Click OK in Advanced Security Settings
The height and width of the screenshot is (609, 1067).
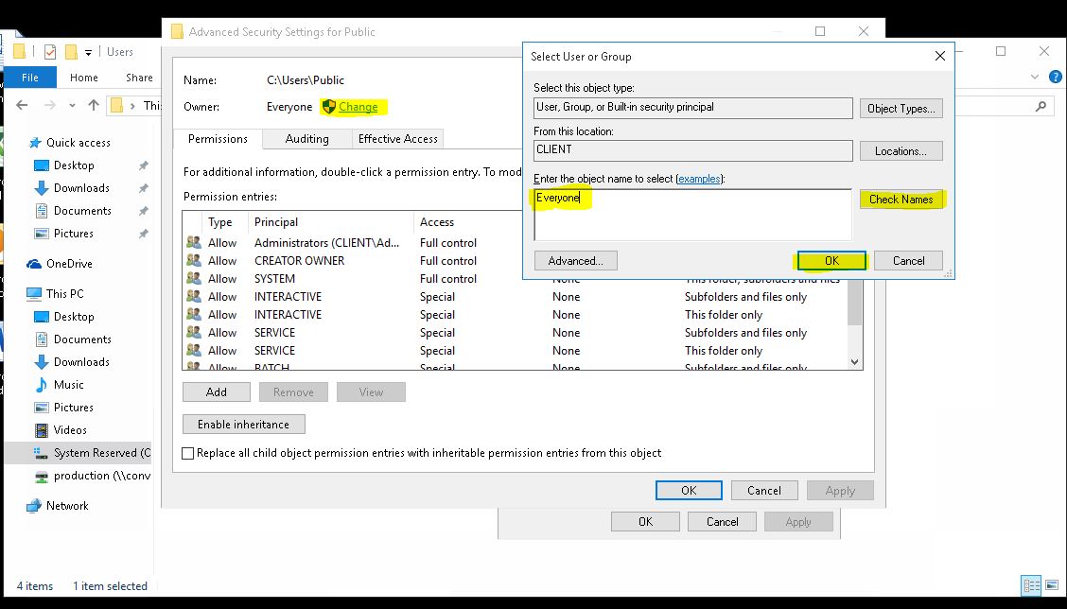click(x=689, y=490)
